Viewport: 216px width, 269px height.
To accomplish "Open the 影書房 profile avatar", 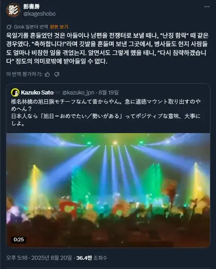I will (x=13, y=10).
